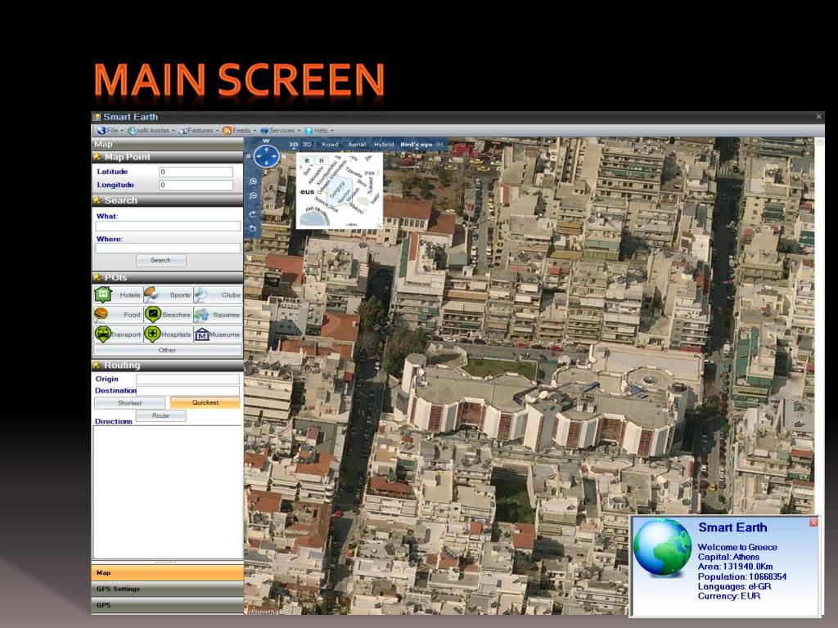The width and height of the screenshot is (838, 628).
Task: Close the Smart Earth welcome popup
Action: click(x=813, y=523)
